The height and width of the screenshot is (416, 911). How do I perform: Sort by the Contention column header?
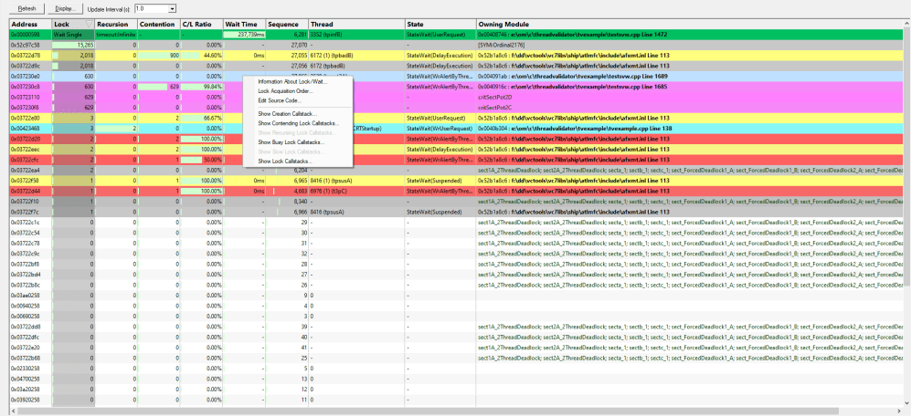[x=159, y=25]
